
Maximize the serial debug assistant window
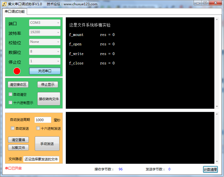coord(205,3)
